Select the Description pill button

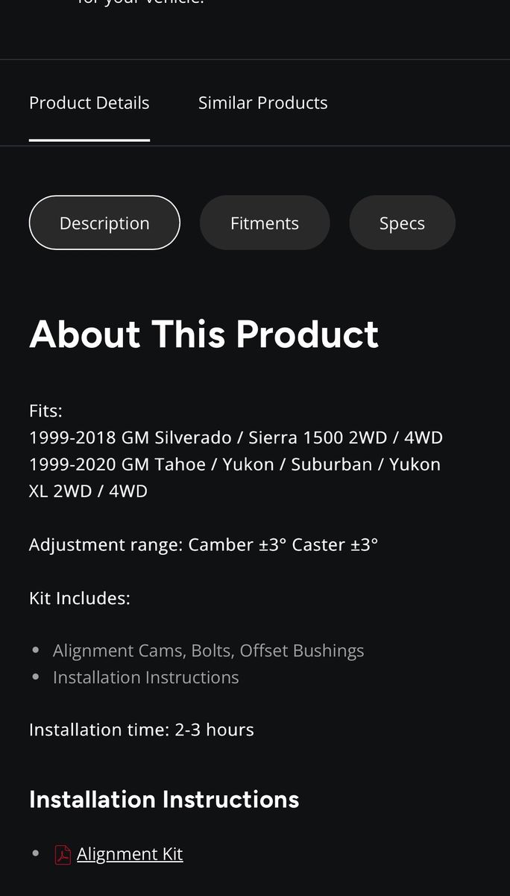pyautogui.click(x=104, y=223)
